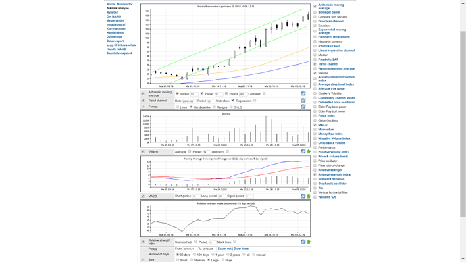Open Handelslogg in the left menu
Image resolution: width=466 pixels, height=262 pixels.
pyautogui.click(x=115, y=32)
